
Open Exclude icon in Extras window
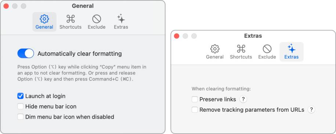(x=267, y=49)
